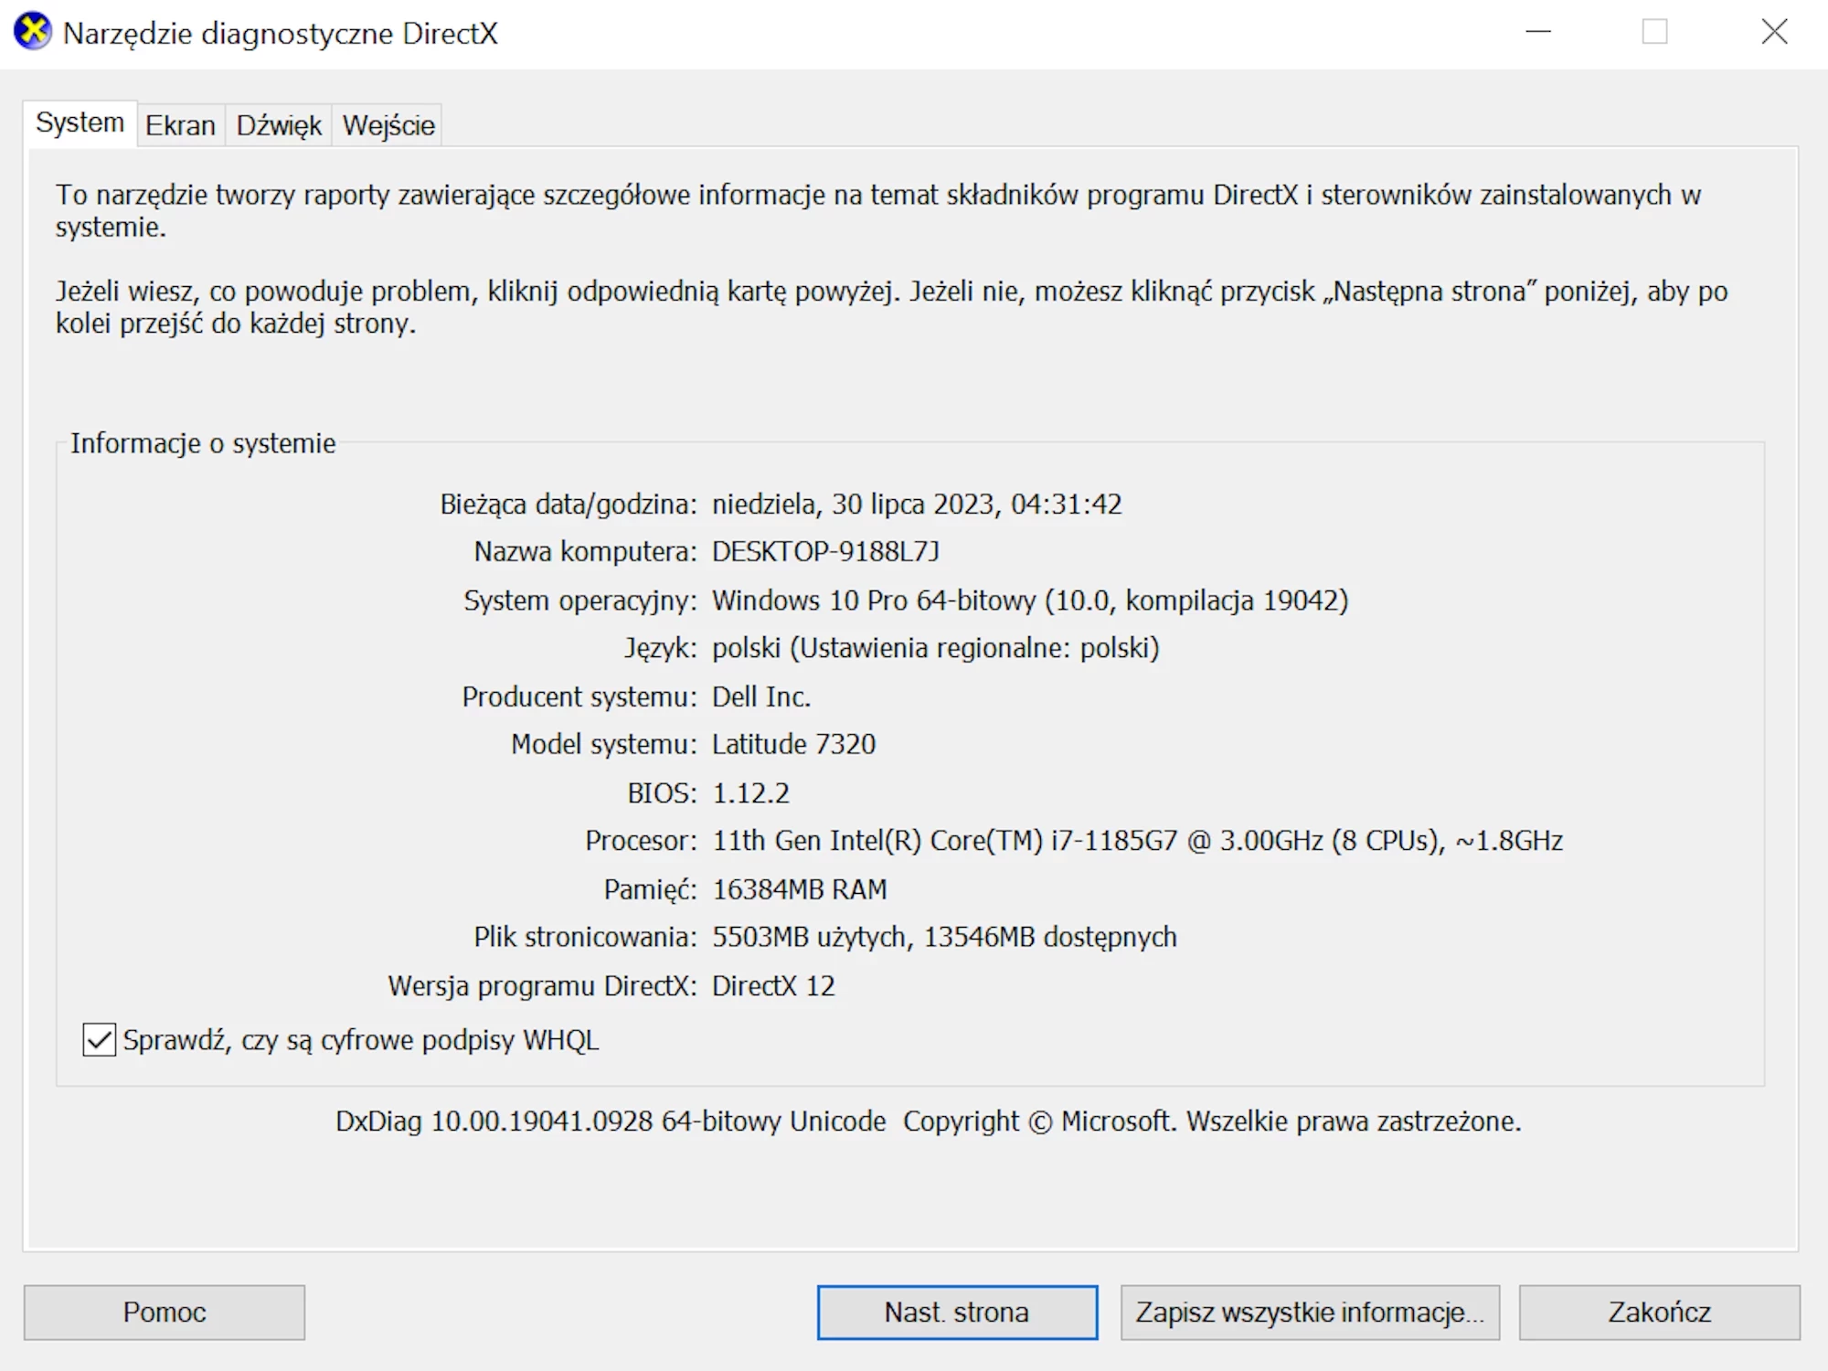Toggle the WHQL digital signatures checkbox
The width and height of the screenshot is (1828, 1371).
[x=99, y=1040]
